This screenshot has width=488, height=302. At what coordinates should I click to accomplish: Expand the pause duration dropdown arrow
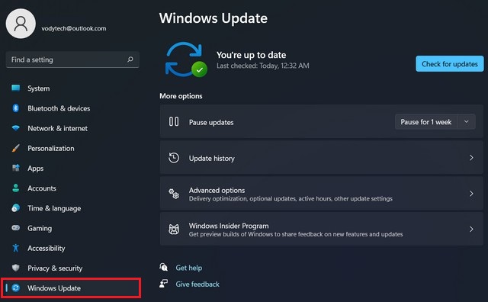pyautogui.click(x=466, y=122)
